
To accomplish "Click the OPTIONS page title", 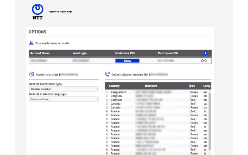I will point(38,32).
